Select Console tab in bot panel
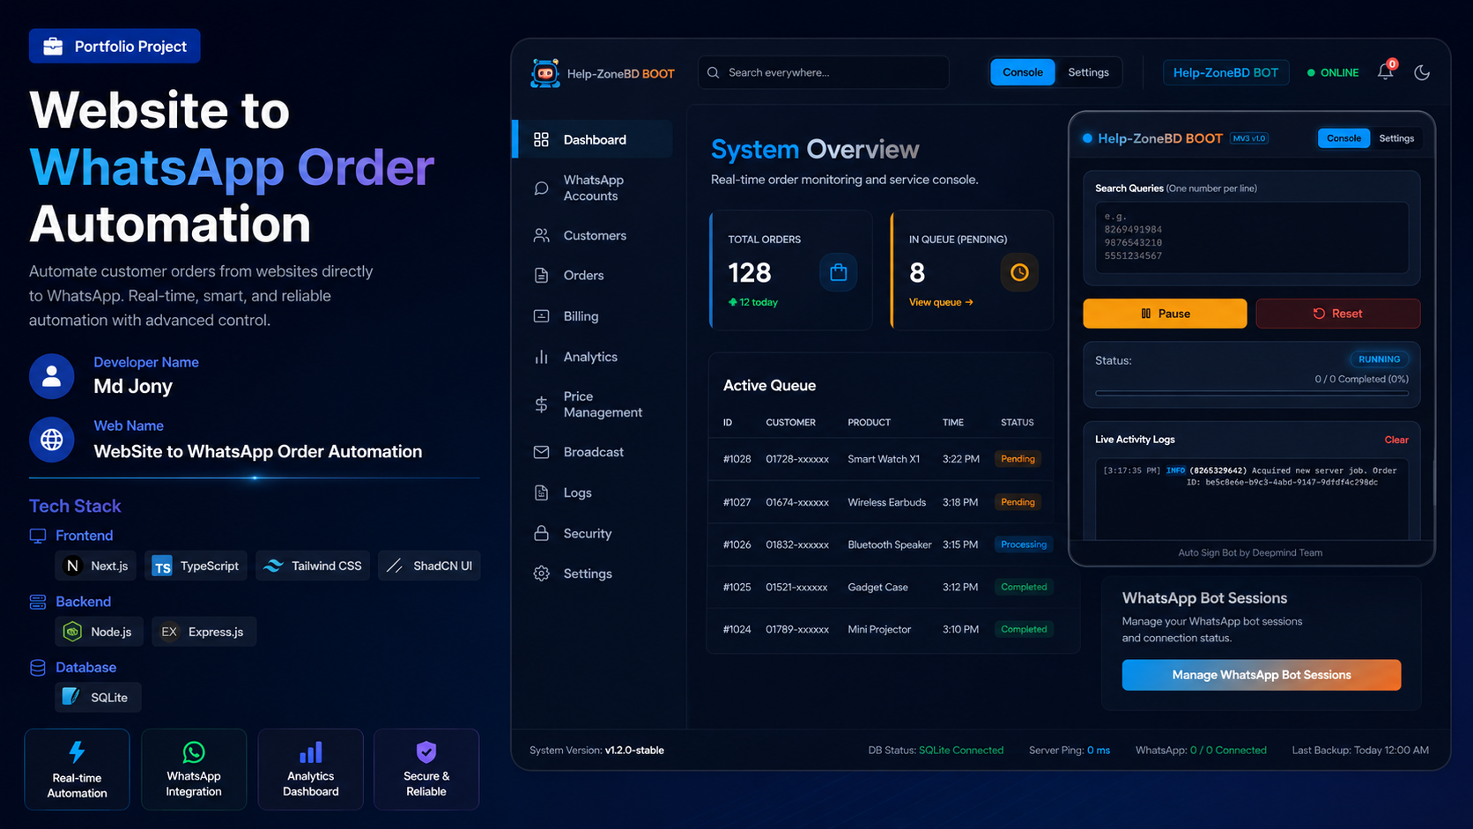The image size is (1473, 829). click(x=1343, y=138)
